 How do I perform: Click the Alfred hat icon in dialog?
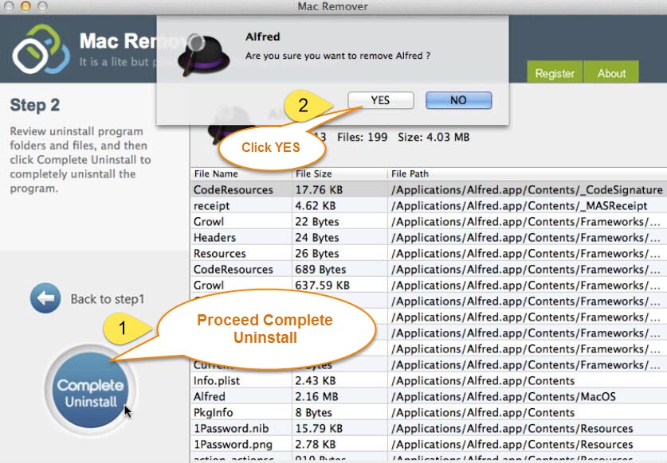pyautogui.click(x=204, y=55)
